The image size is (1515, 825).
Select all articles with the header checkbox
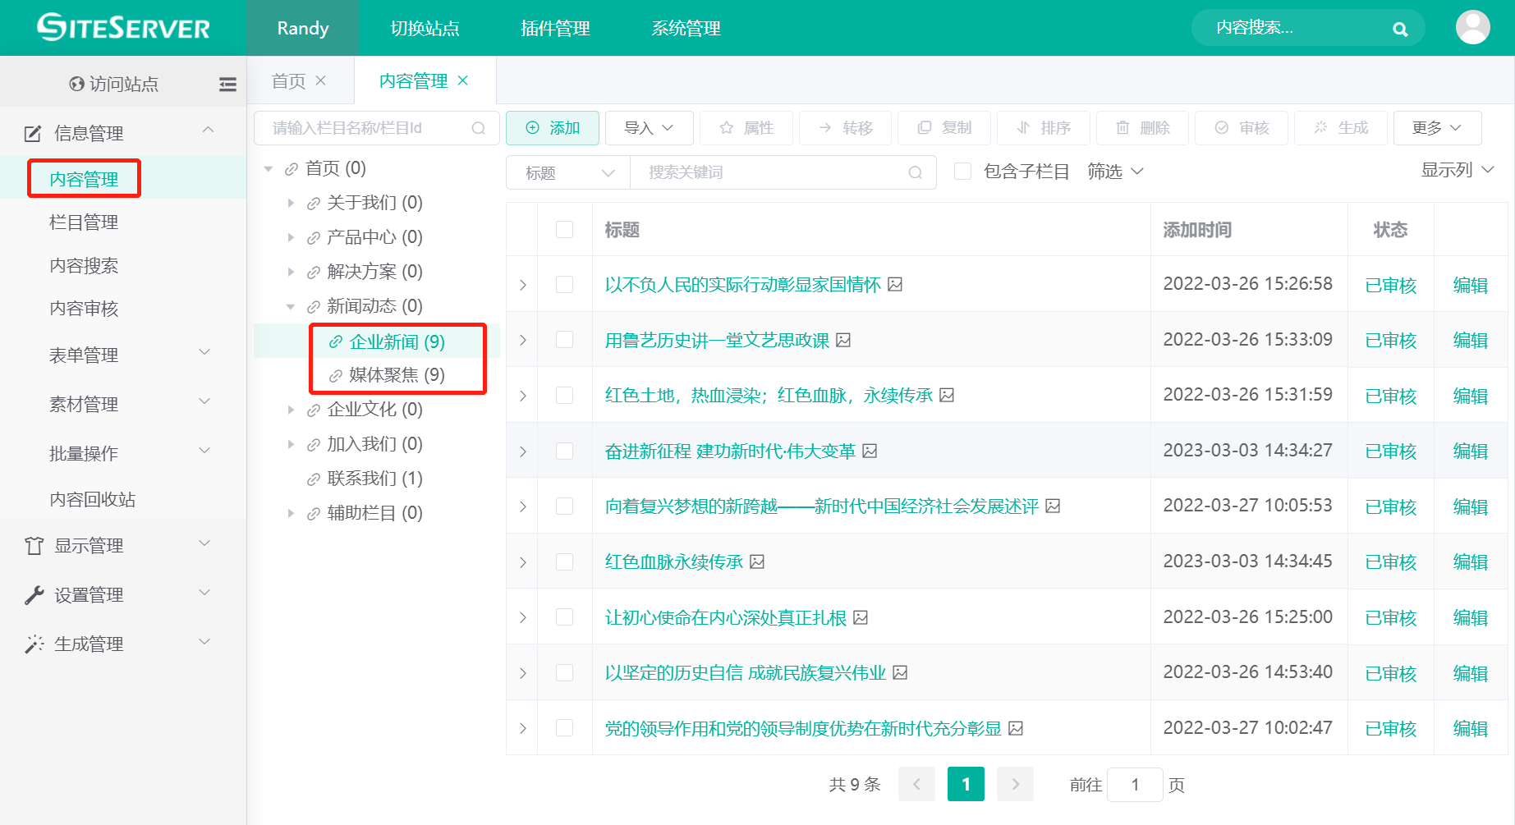tap(564, 230)
